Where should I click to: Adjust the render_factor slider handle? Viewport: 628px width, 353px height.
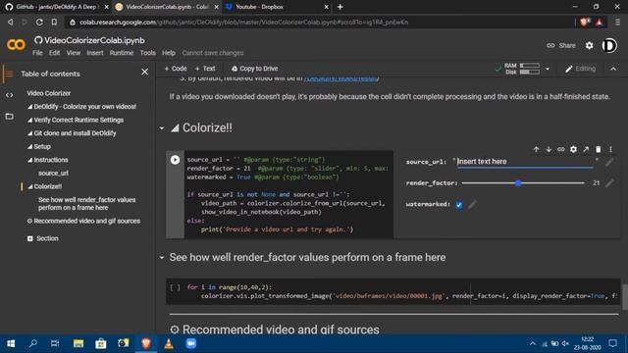[x=518, y=183]
